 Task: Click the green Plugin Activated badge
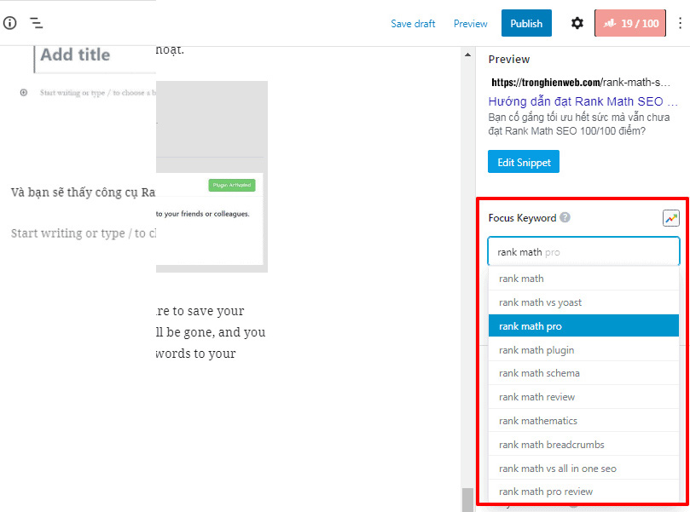coord(232,185)
